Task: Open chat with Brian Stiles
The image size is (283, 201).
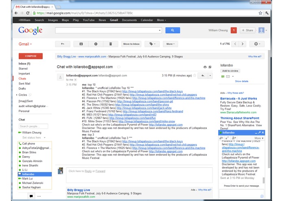Action: pyautogui.click(x=29, y=152)
